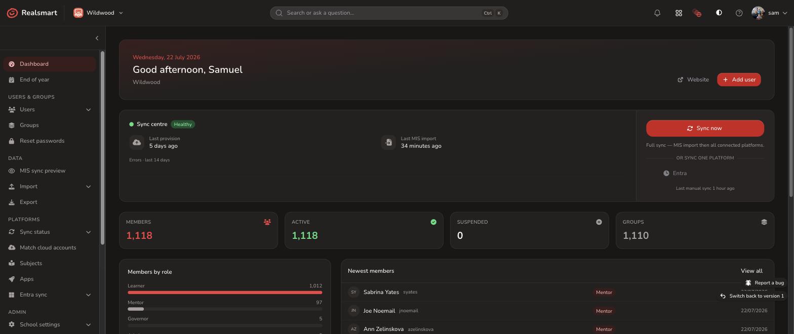Click the Suspended card pause icon

[x=599, y=222]
